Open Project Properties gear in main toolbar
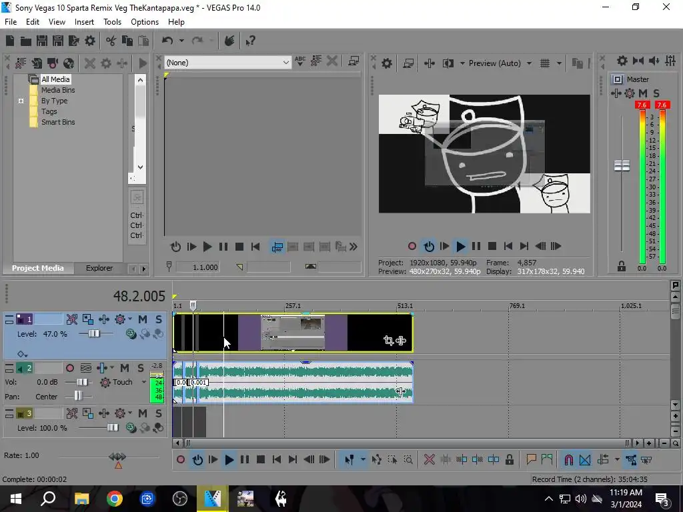The height and width of the screenshot is (512, 683). [90, 41]
